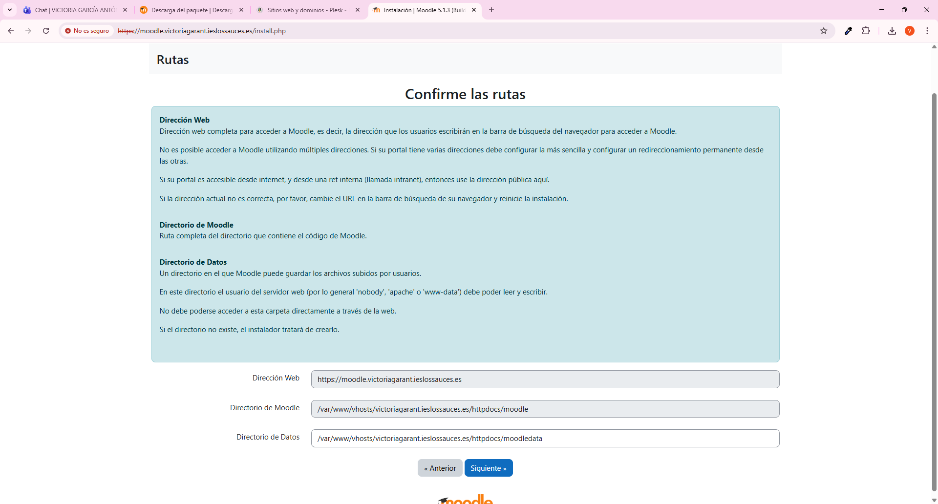Show browser downloads

pos(892,31)
